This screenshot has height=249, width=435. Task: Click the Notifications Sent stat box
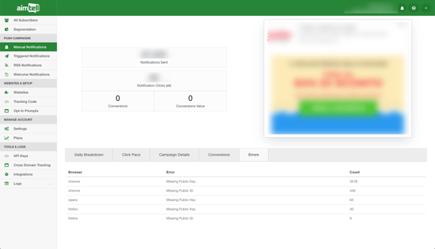[154, 57]
